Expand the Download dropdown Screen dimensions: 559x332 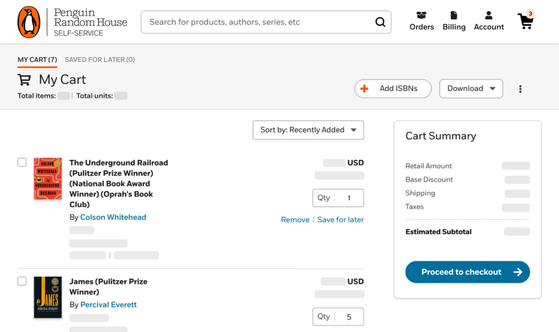coord(471,89)
